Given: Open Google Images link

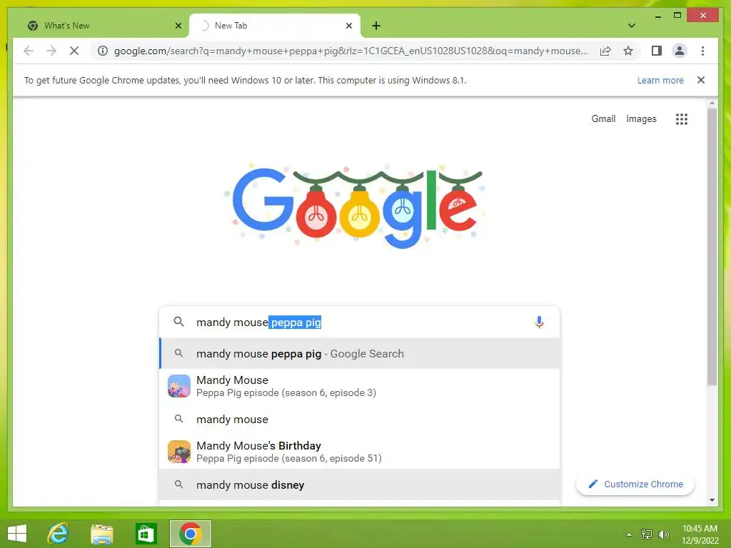Looking at the screenshot, I should click(x=641, y=119).
